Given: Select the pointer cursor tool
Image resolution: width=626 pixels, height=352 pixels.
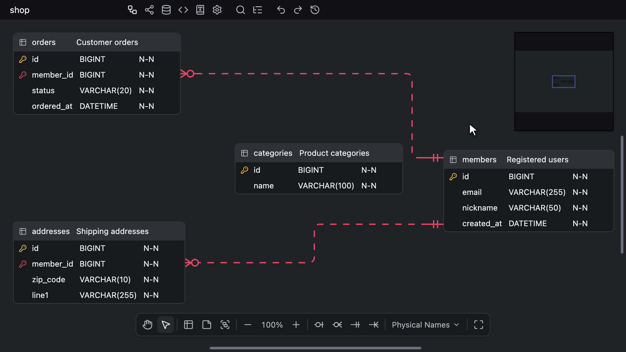Looking at the screenshot, I should pyautogui.click(x=166, y=325).
